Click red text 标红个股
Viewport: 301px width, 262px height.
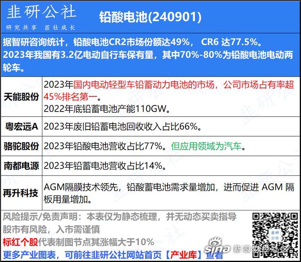click(21, 242)
